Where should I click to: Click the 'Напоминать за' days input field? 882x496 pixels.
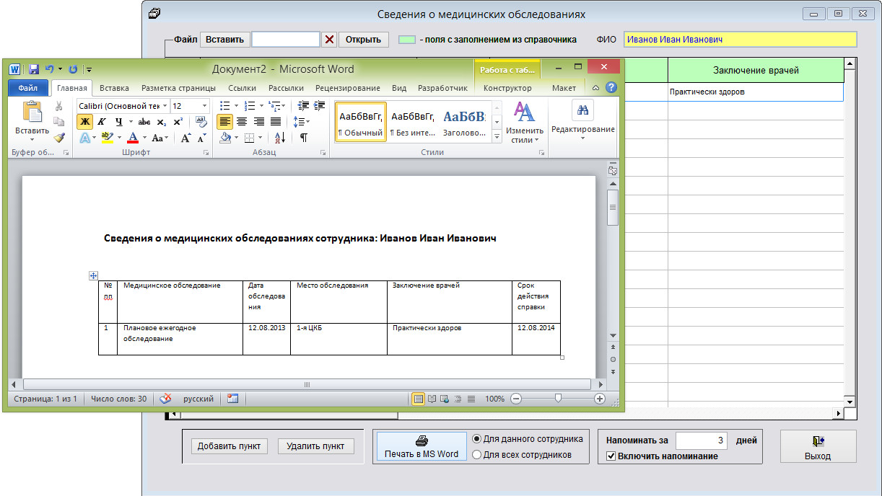[x=701, y=440]
